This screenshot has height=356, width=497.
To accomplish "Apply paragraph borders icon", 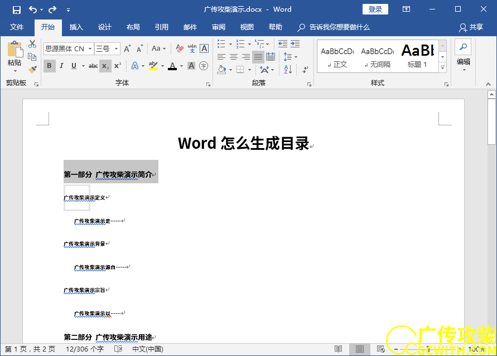I will (x=240, y=69).
